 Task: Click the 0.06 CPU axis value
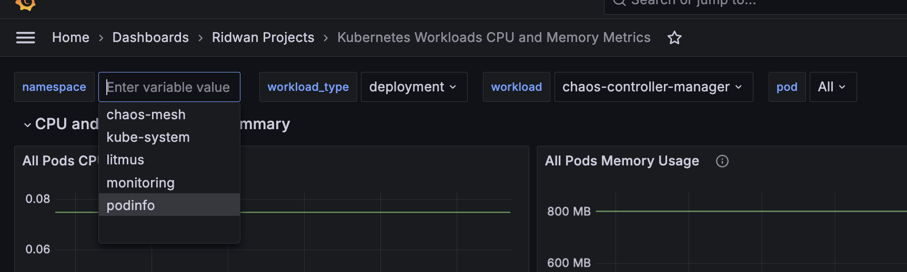coord(38,249)
